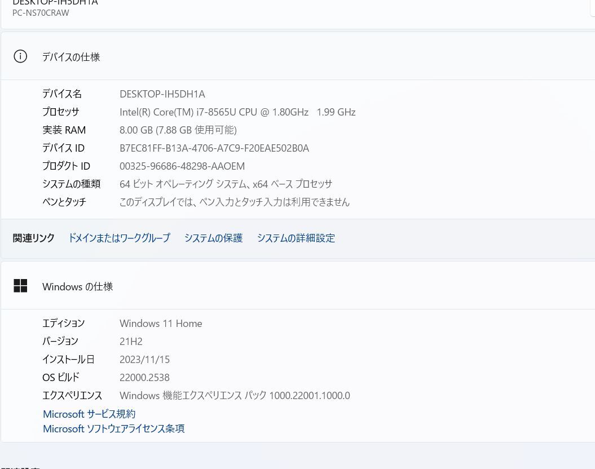Select system type value 64 ビット オペレーティング システム

pyautogui.click(x=226, y=184)
